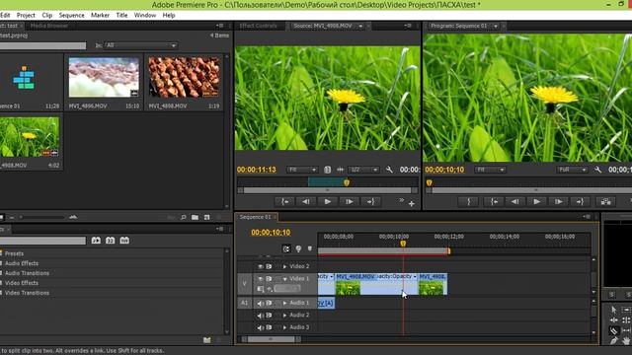Image resolution: width=632 pixels, height=355 pixels.
Task: Open Source monitor Fit zoom dropdown
Action: 302,170
